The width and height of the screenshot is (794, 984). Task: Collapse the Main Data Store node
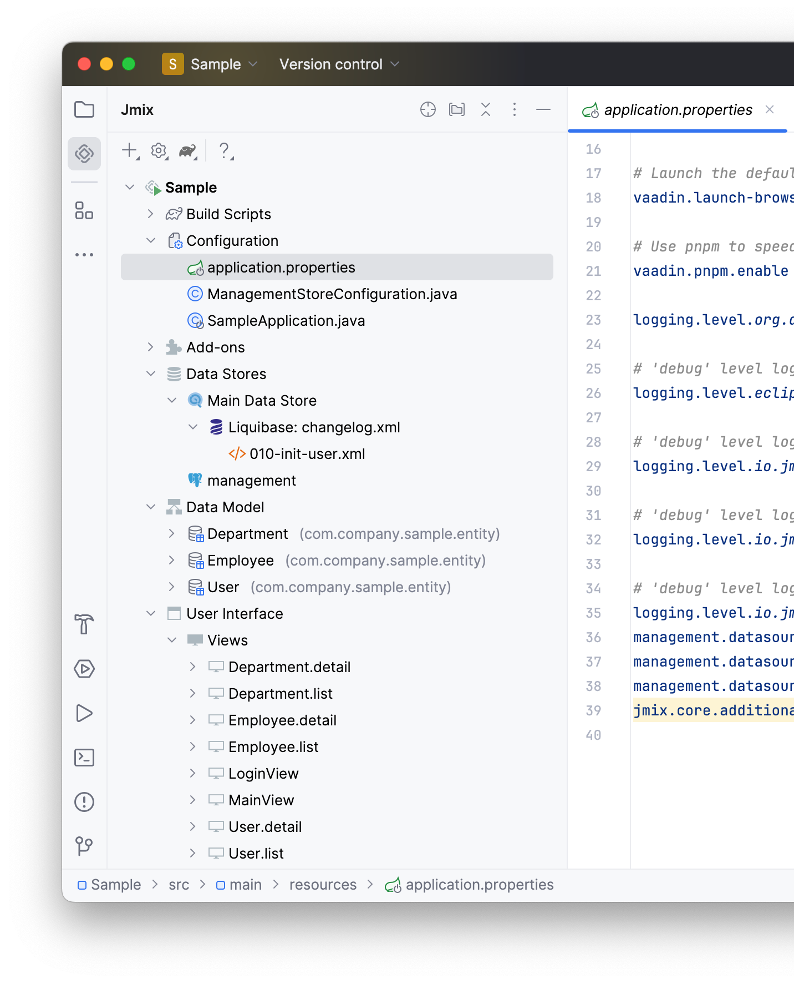pyautogui.click(x=172, y=400)
